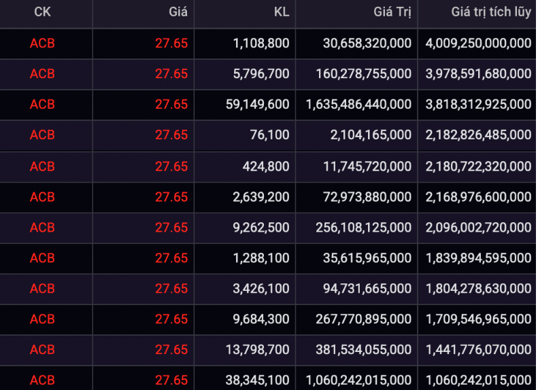Click the Giá column header
The image size is (538, 390).
pyautogui.click(x=178, y=12)
